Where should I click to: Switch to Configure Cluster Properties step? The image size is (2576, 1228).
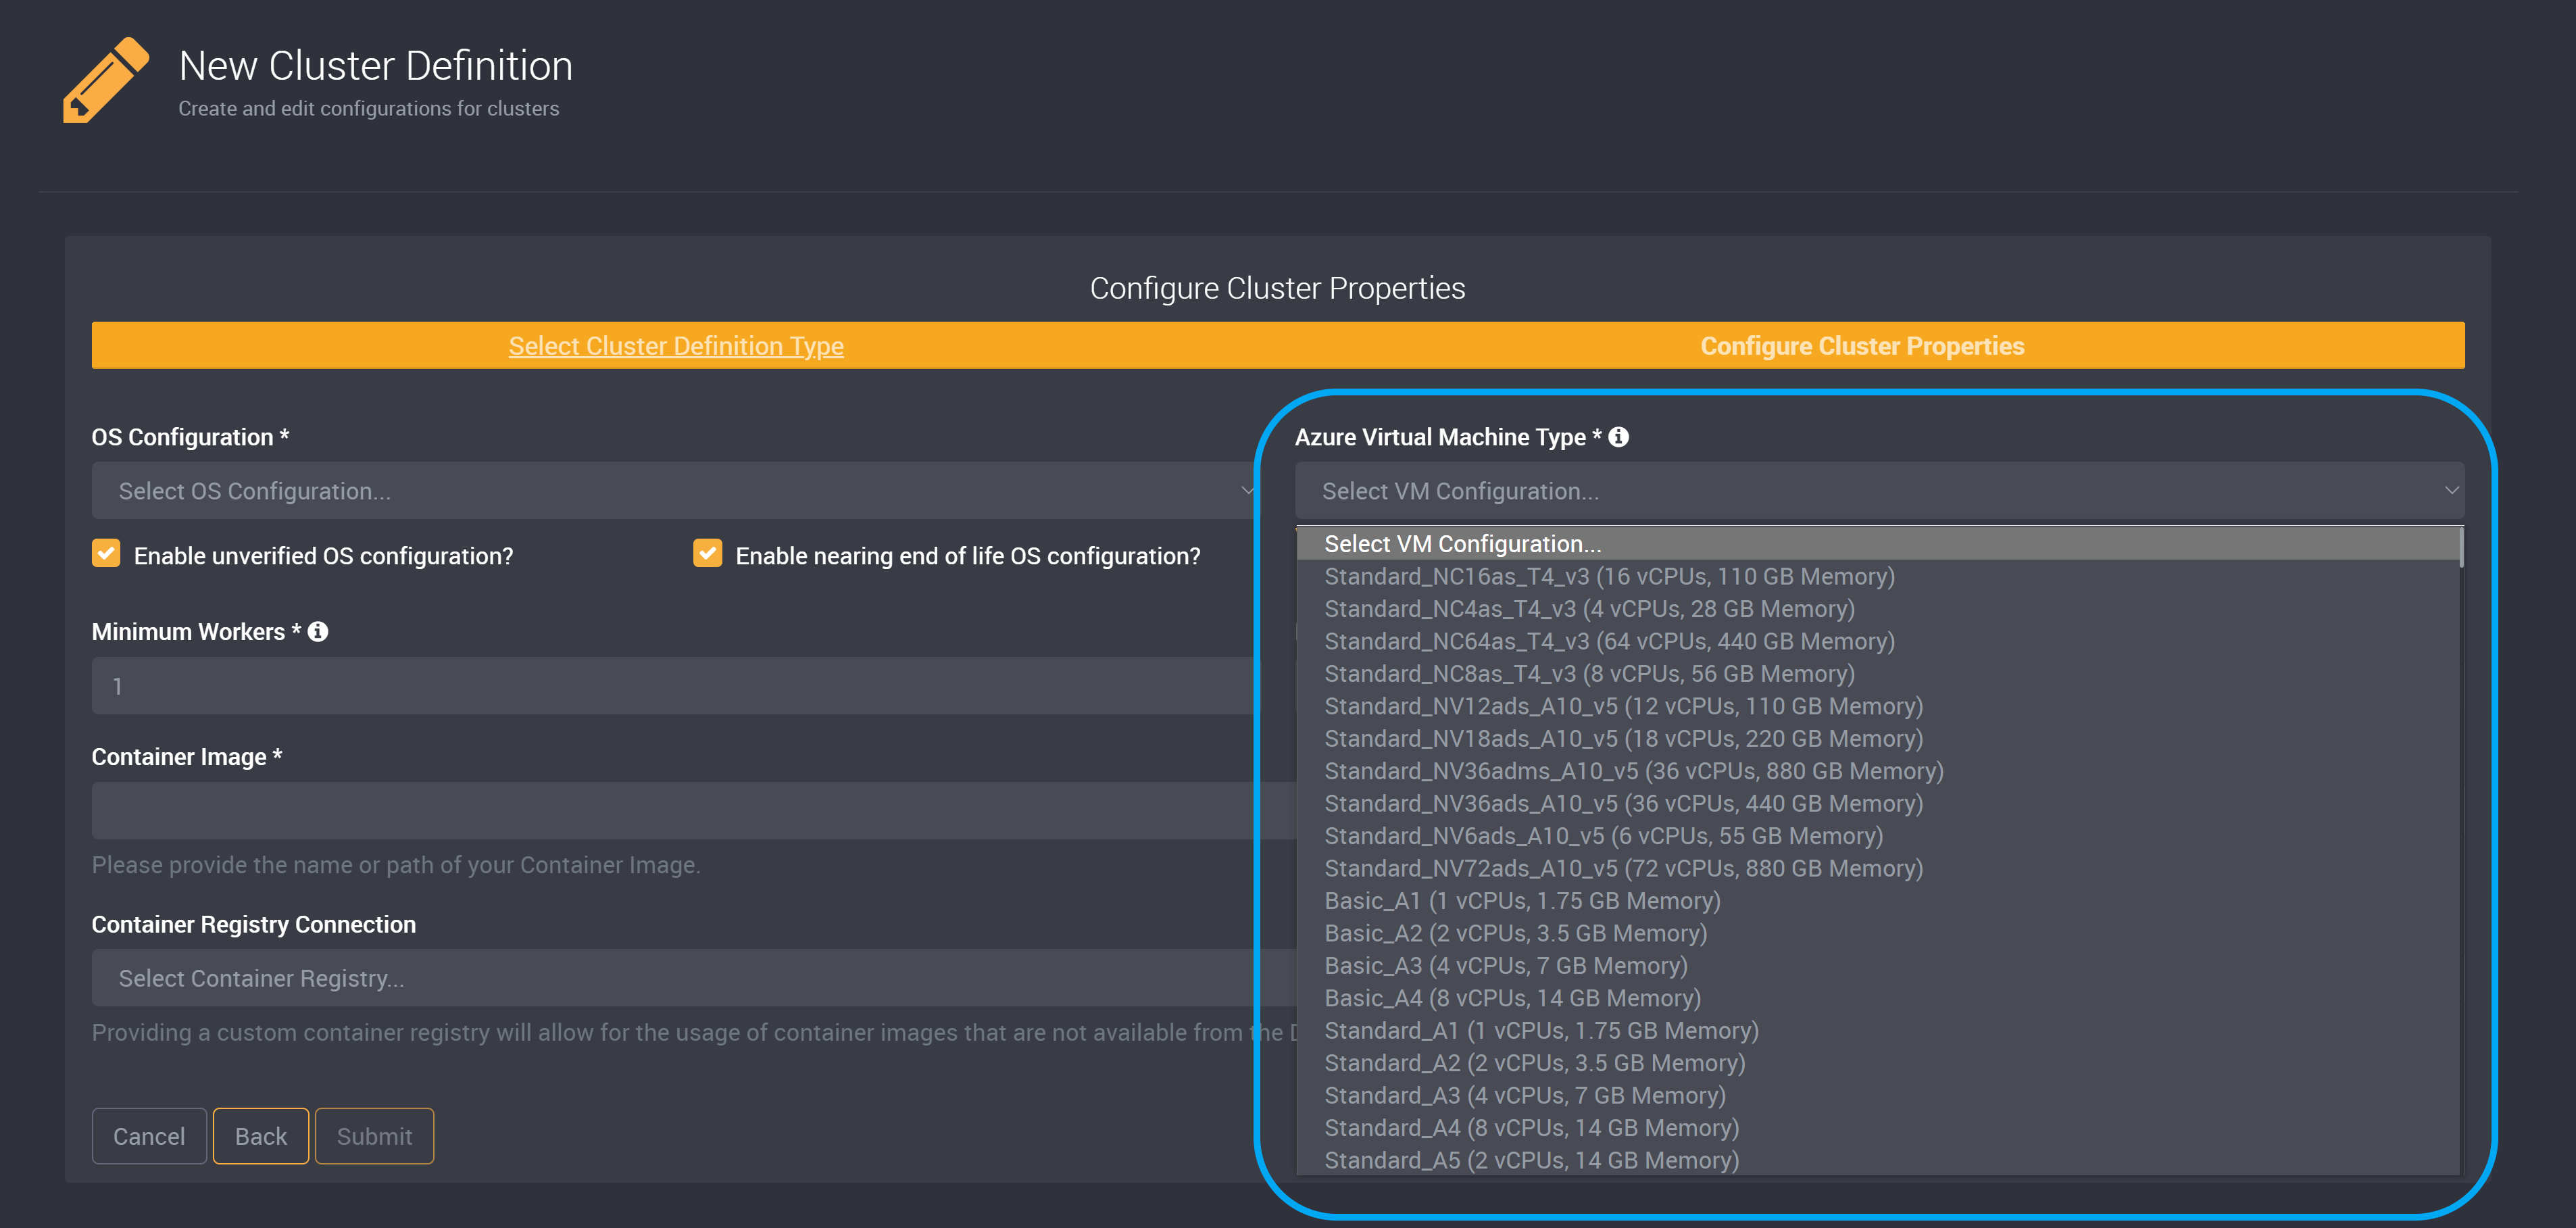[1862, 346]
